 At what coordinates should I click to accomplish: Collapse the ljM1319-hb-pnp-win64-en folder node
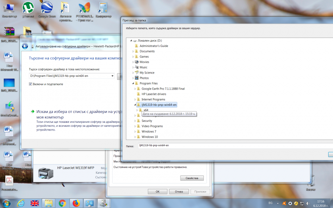tap(135, 104)
